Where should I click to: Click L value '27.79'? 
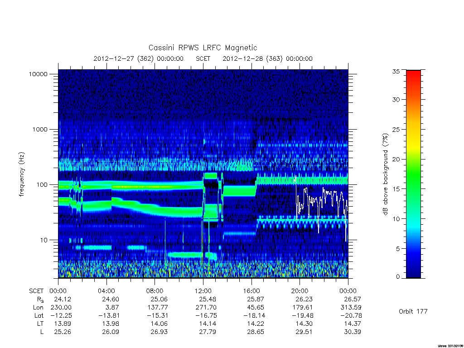(x=207, y=332)
